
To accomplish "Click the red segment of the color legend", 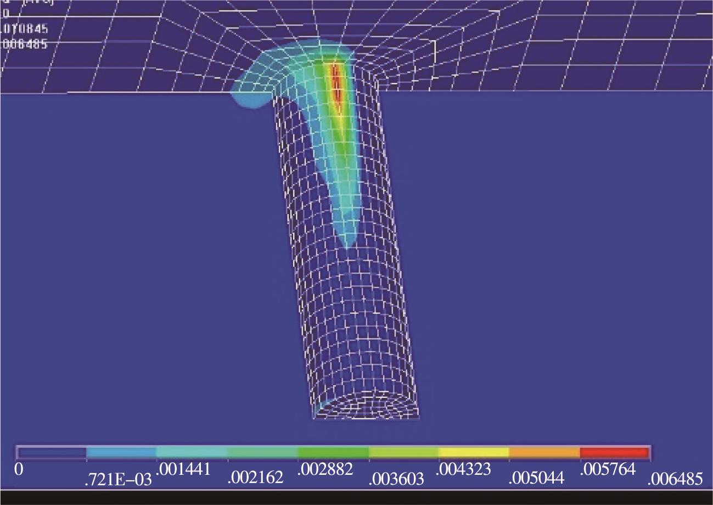I will pos(615,452).
